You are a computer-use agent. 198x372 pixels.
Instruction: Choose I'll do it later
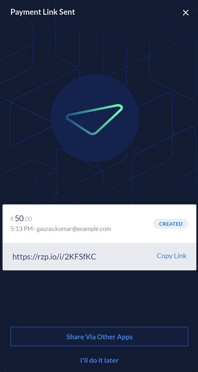99,360
